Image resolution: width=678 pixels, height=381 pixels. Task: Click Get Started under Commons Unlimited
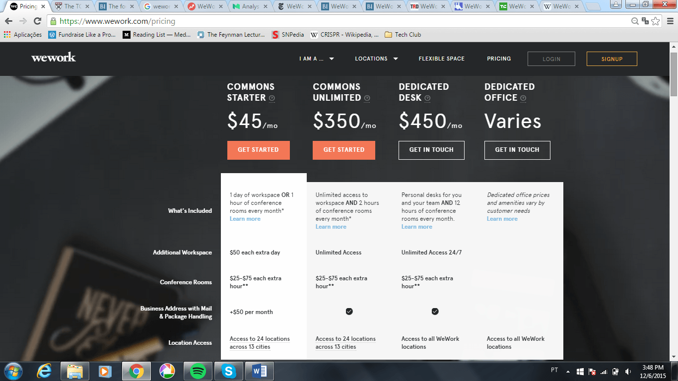tap(344, 150)
